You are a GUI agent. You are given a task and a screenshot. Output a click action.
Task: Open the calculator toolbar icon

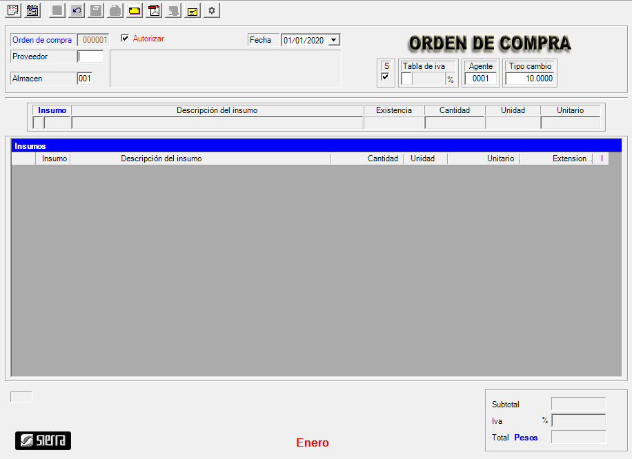click(x=32, y=11)
